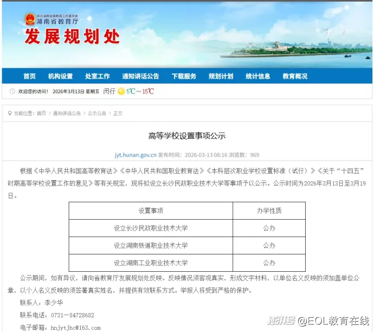Navigate to 规划计划 in top menu

[221, 76]
